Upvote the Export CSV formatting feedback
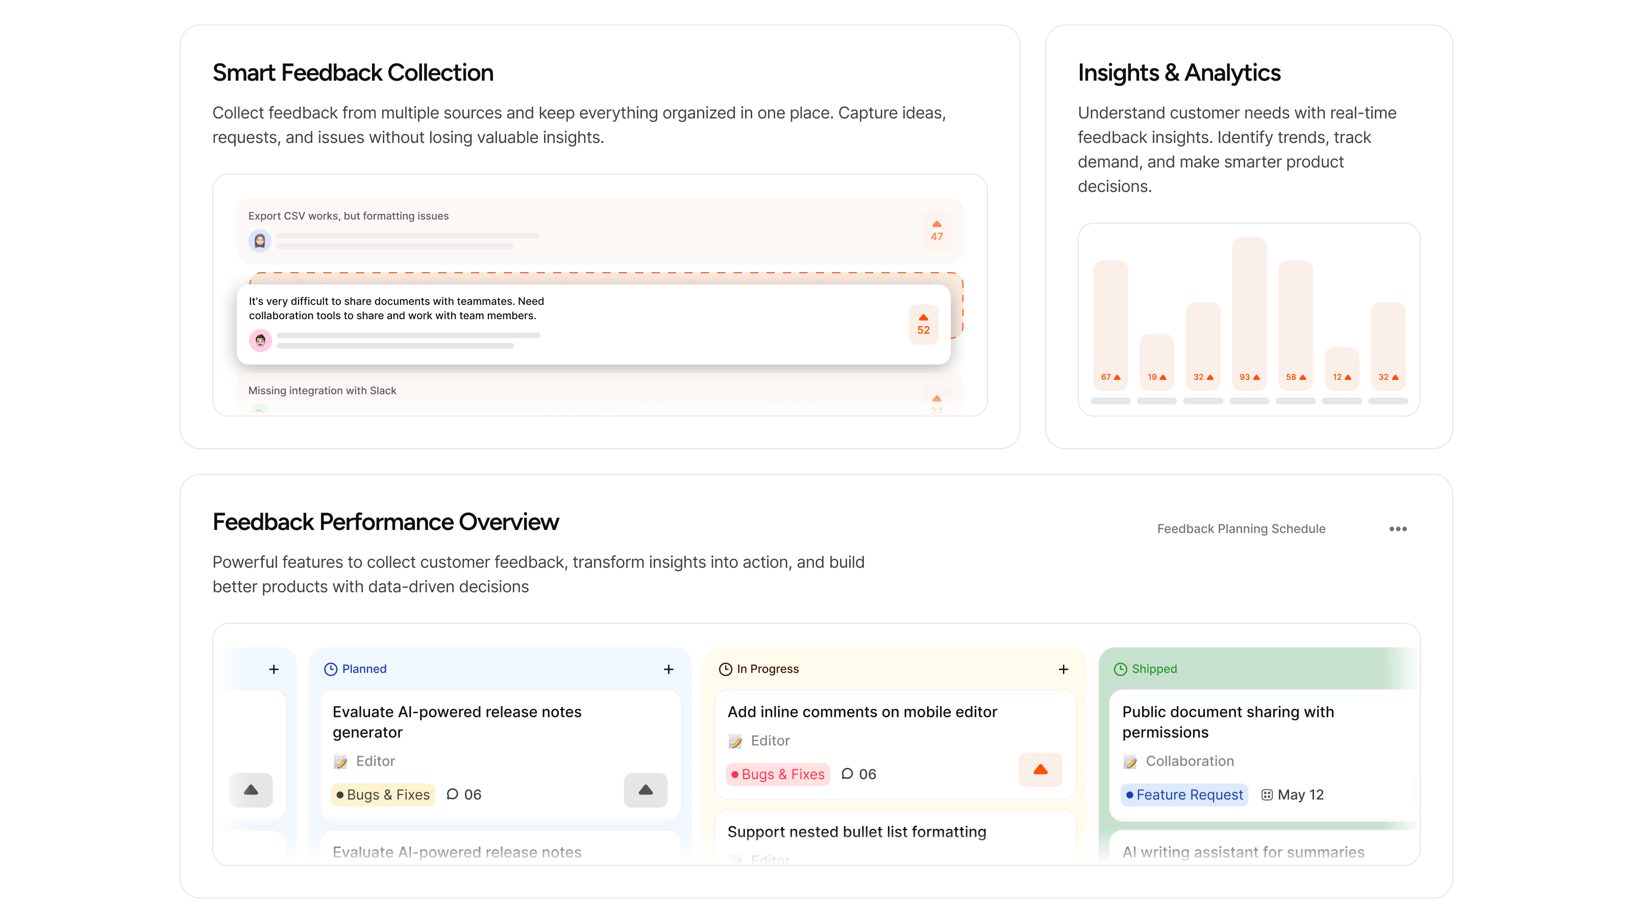The image size is (1633, 919). (x=936, y=230)
